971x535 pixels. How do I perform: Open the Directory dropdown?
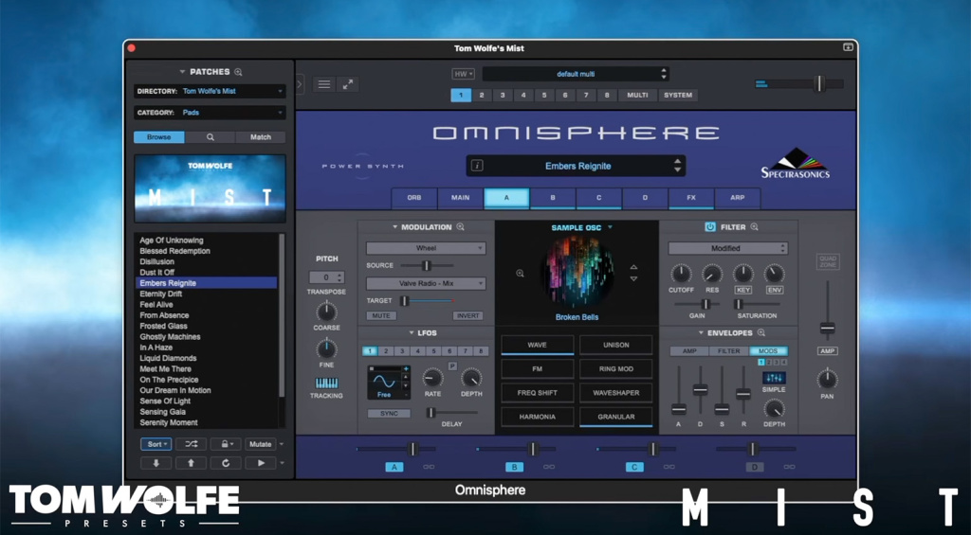point(210,91)
